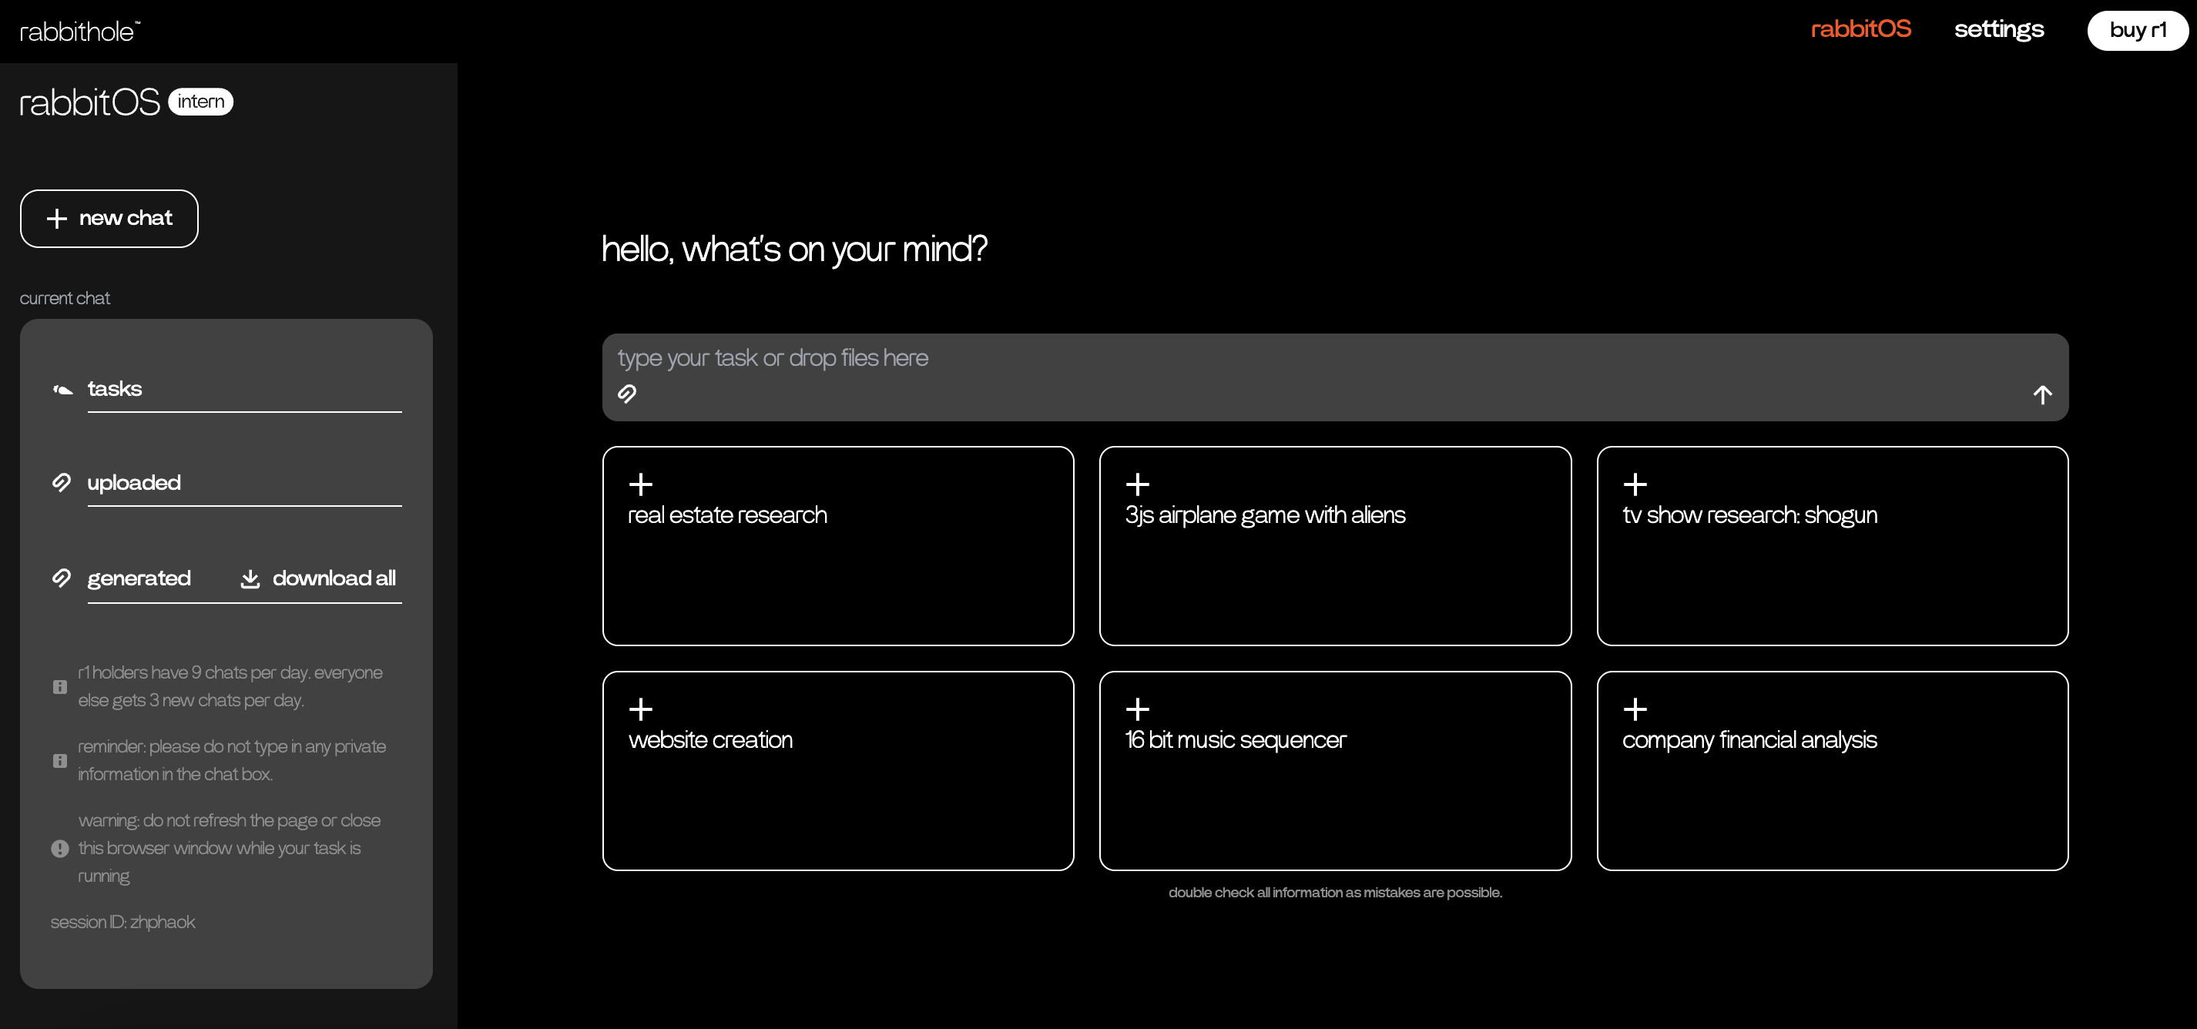This screenshot has height=1029, width=2197.
Task: Click plus icon on 16 bit music sequencer card
Action: point(1138,709)
